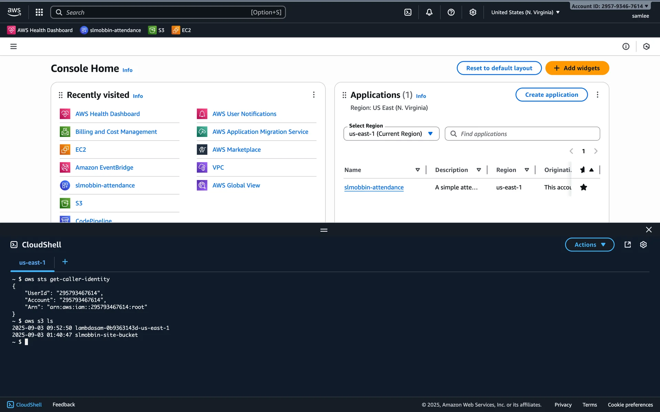
Task: Open CloudShell in a new browser tab
Action: pyautogui.click(x=627, y=244)
